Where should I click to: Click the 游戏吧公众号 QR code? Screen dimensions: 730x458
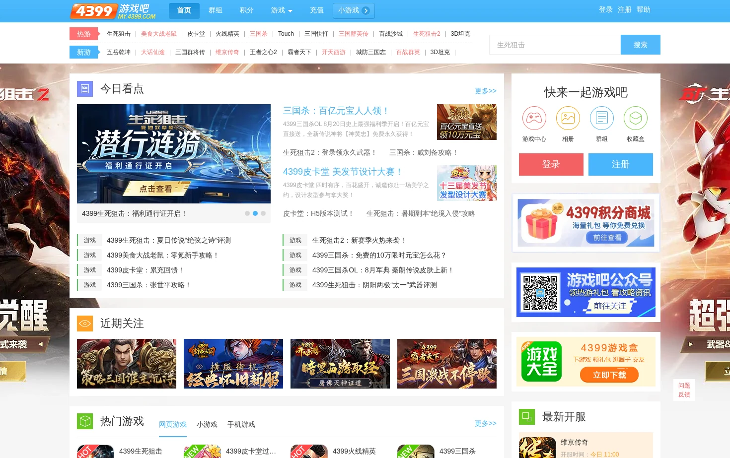pyautogui.click(x=540, y=293)
